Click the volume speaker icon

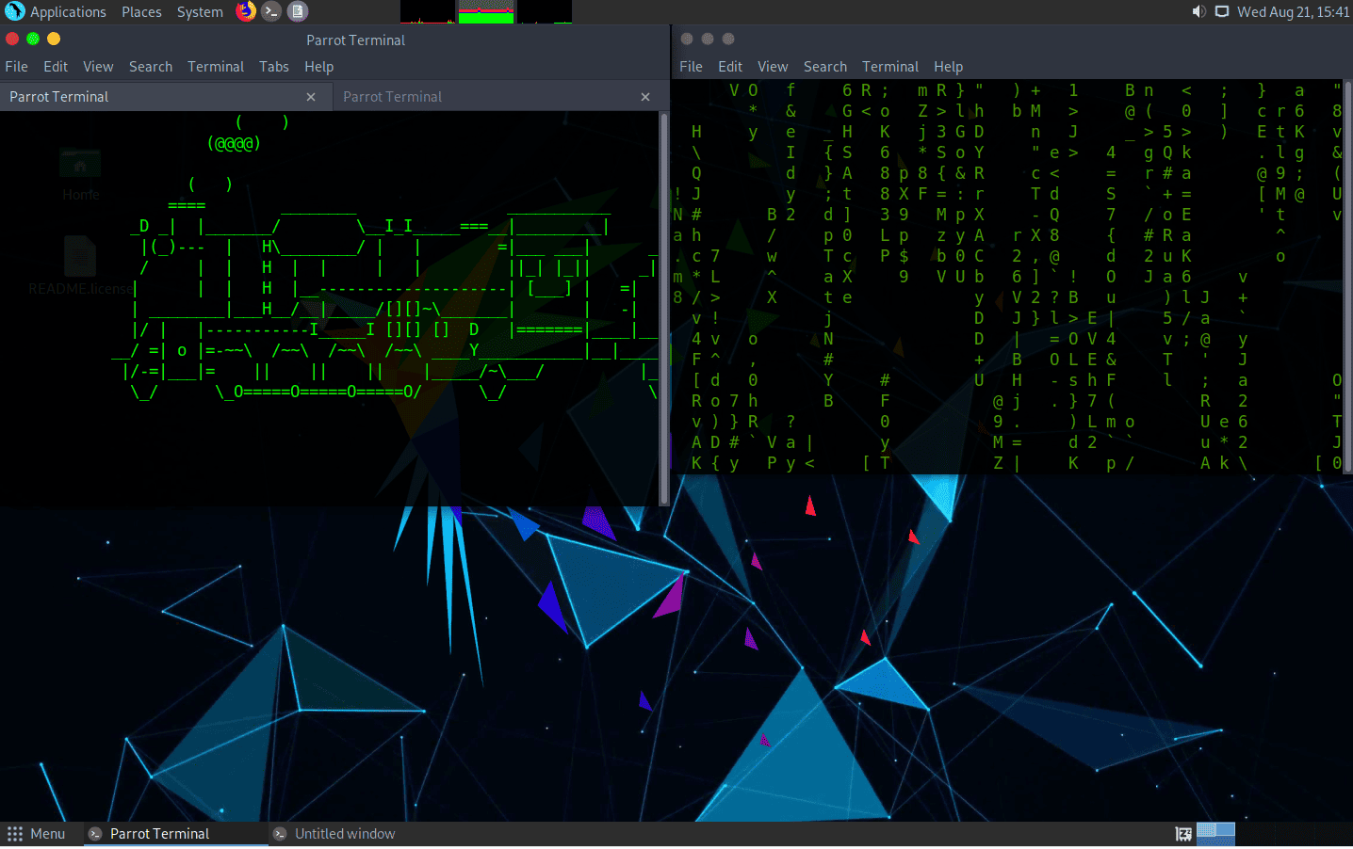coord(1198,11)
